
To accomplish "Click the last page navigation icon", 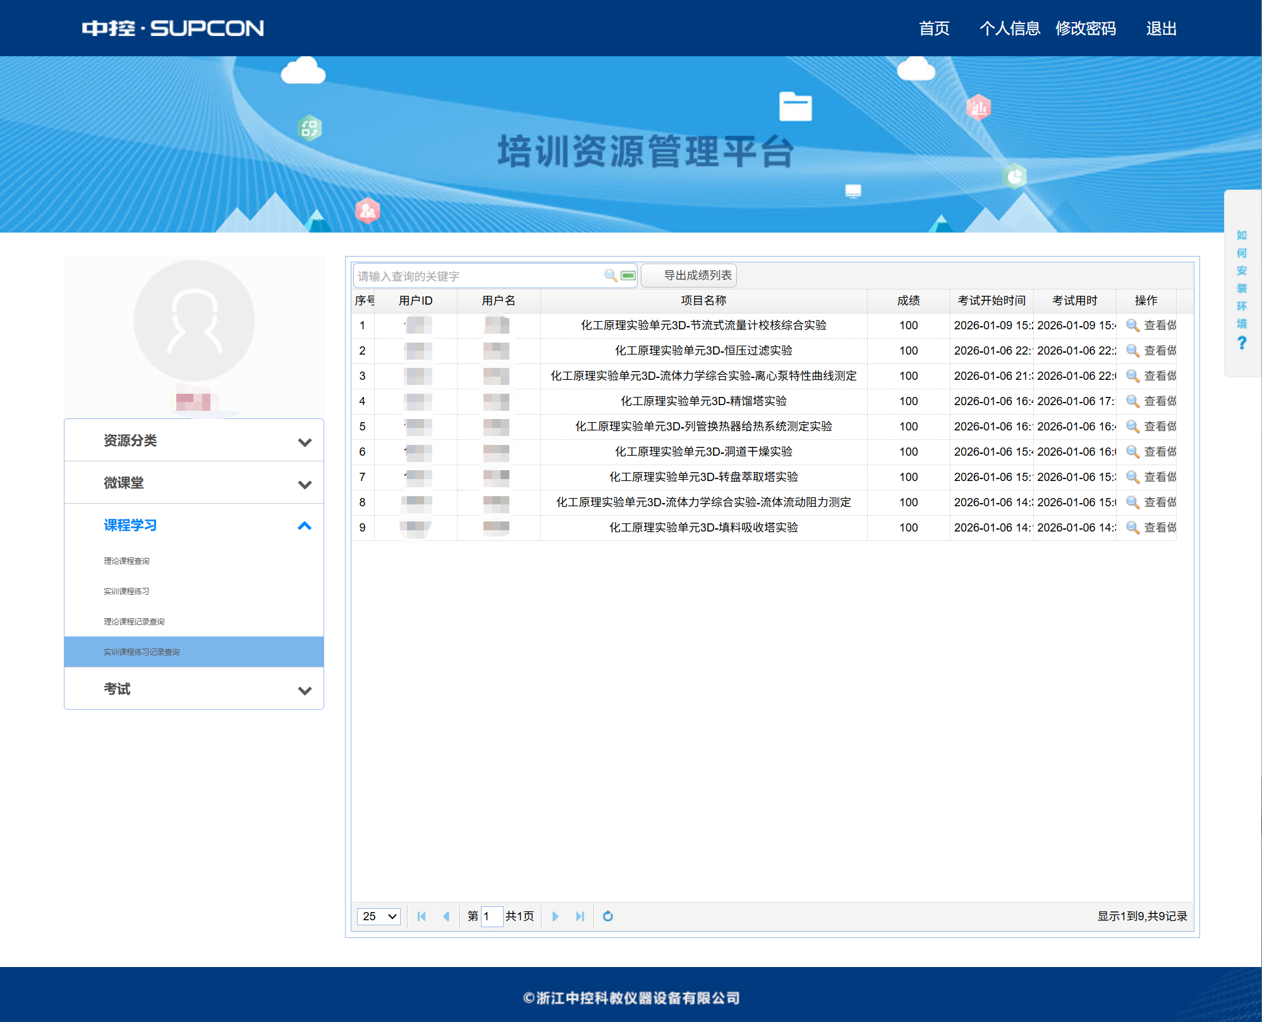I will pos(579,916).
